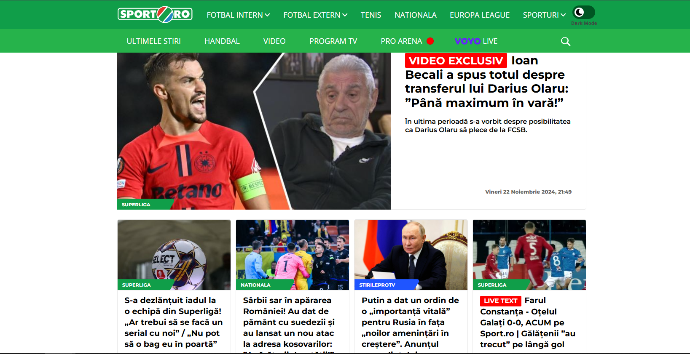690x354 pixels.
Task: Toggle the Dark Mode switch
Action: coord(584,12)
